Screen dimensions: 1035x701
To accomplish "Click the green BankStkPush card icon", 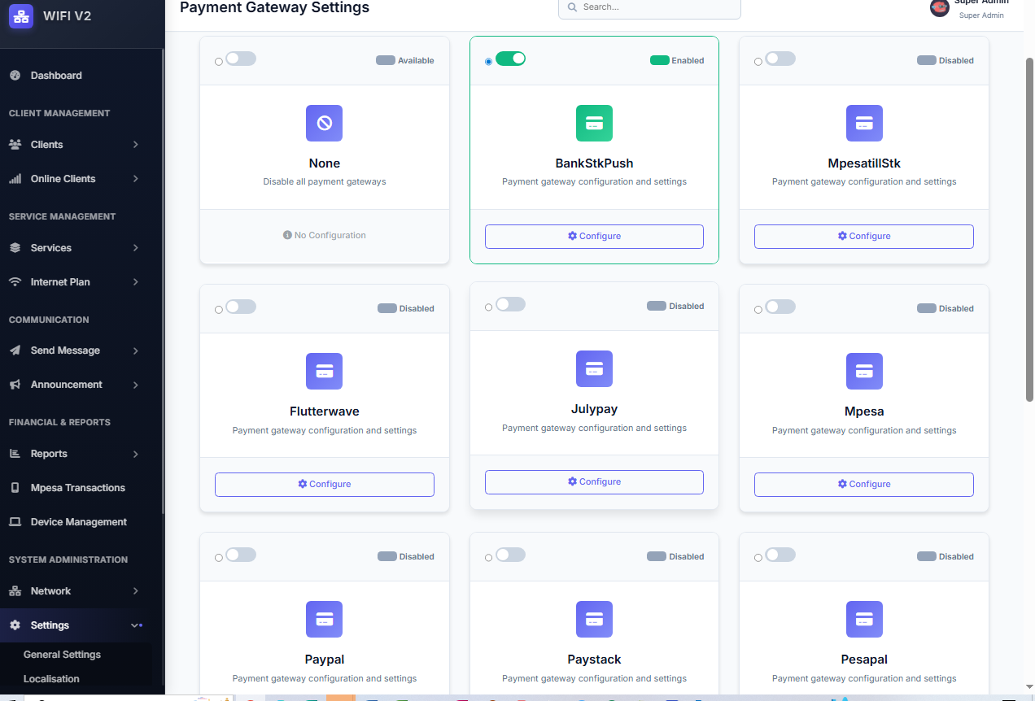I will click(x=594, y=124).
